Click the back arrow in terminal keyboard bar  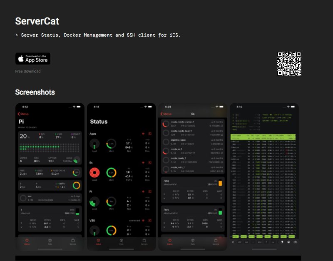pyautogui.click(x=233, y=242)
